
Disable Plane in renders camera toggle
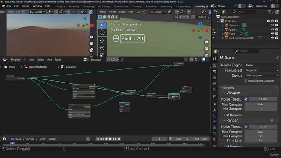(277, 34)
